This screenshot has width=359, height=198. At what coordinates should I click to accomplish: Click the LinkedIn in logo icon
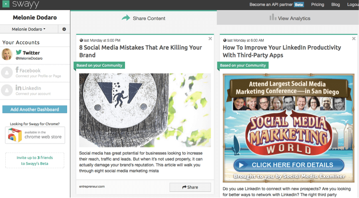(18, 88)
